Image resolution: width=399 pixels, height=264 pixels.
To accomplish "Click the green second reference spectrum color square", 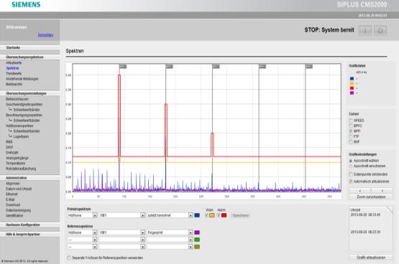I will (197, 240).
